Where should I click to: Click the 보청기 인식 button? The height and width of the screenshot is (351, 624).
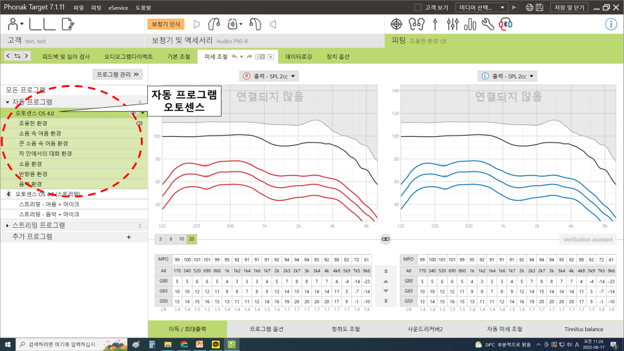(x=166, y=25)
